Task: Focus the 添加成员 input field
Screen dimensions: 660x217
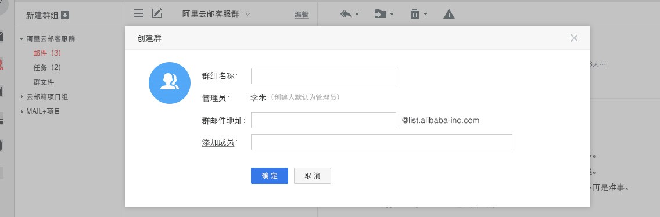Action: click(381, 142)
